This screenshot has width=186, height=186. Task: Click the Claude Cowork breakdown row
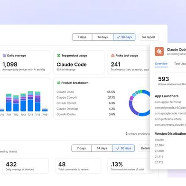tap(86, 97)
